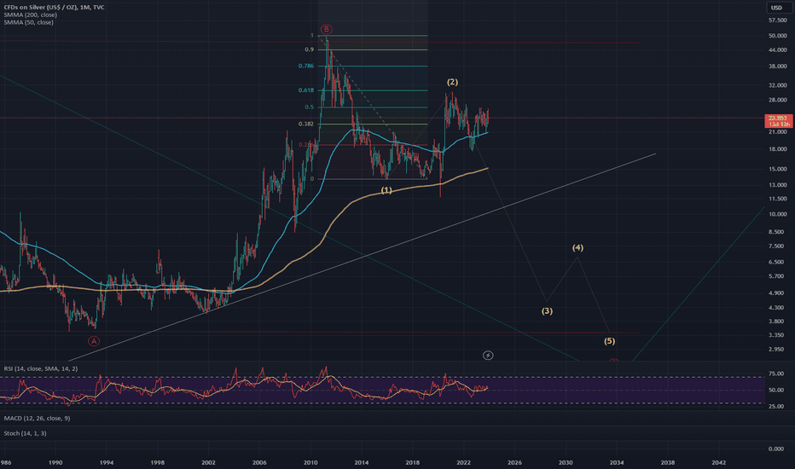Select the wave (3) label

tap(547, 310)
